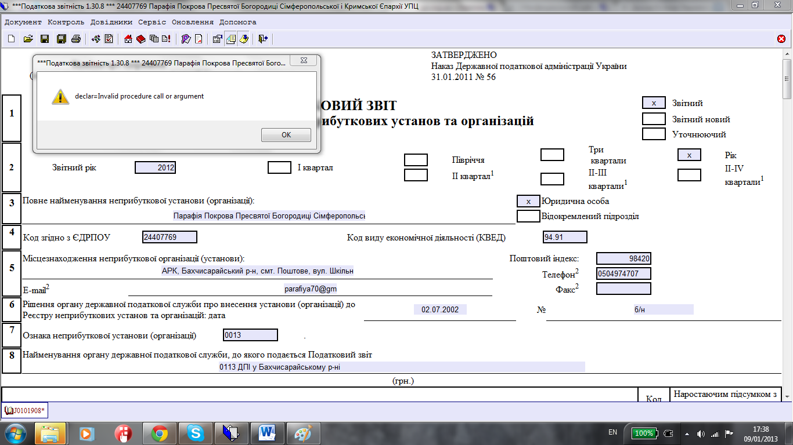Viewport: 793px width, 445px height.
Task: Click the 'Факс' input field
Action: pos(623,289)
